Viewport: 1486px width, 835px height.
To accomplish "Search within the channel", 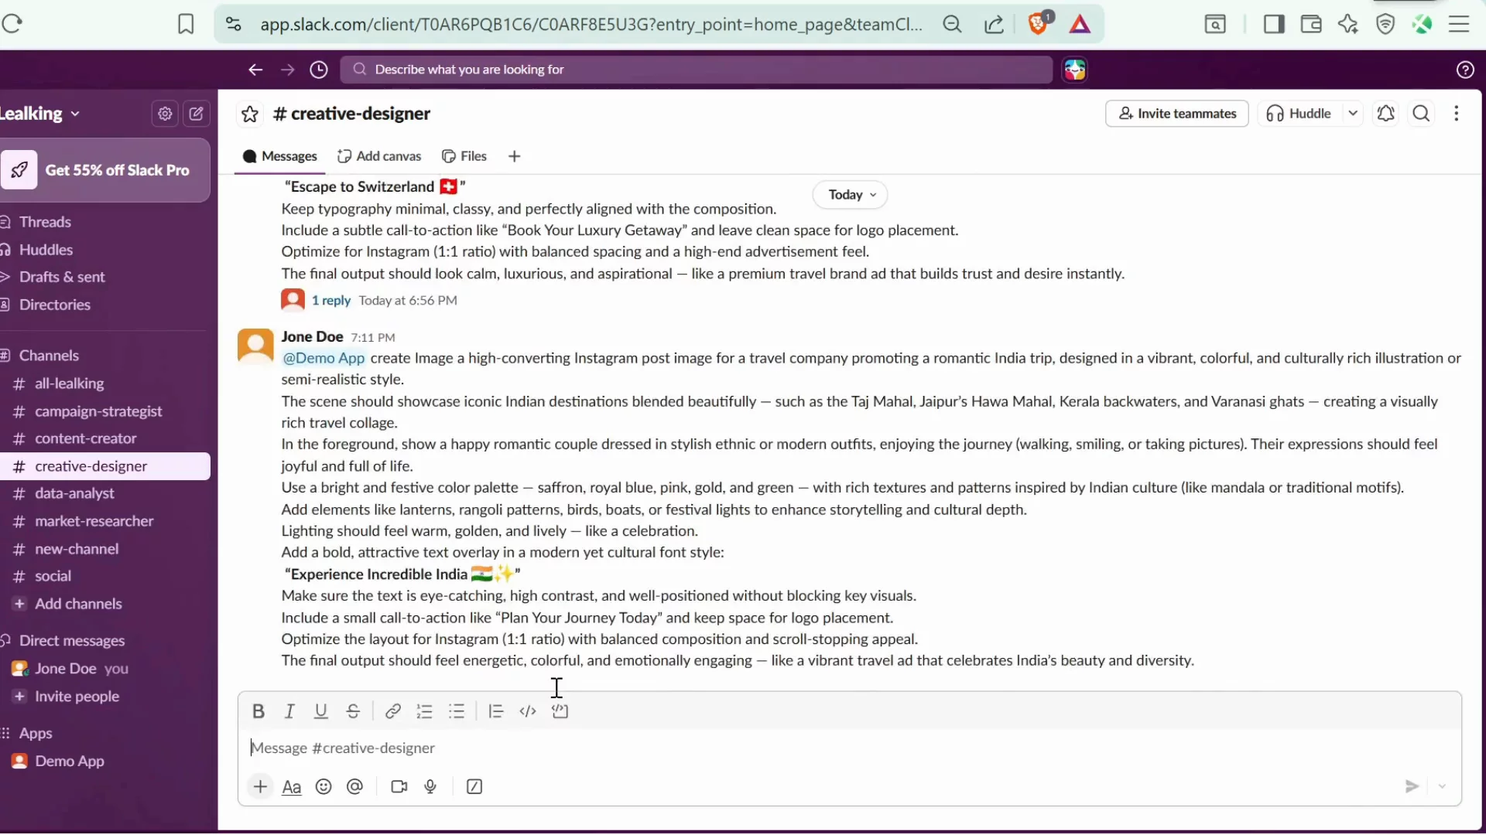I will pyautogui.click(x=1421, y=114).
